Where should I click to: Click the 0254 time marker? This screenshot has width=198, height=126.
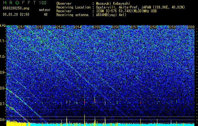(x=77, y=27)
